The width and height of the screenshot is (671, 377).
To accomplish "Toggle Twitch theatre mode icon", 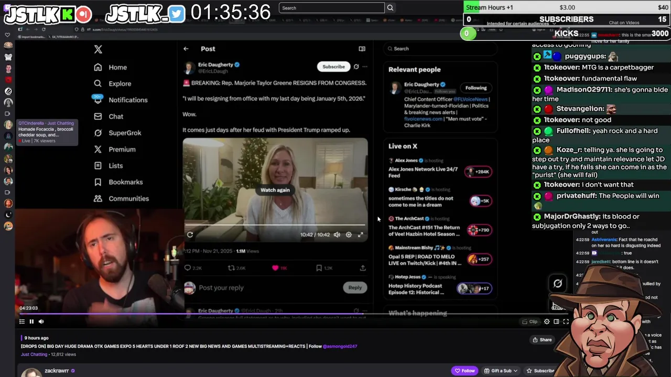I will click(x=556, y=321).
